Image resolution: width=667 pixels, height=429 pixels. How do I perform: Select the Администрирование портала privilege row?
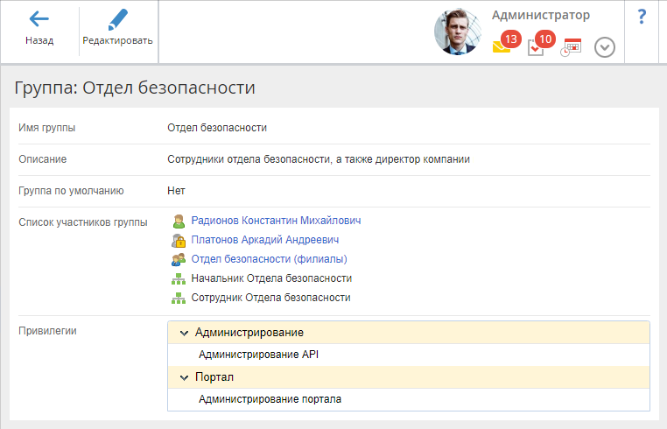[270, 399]
